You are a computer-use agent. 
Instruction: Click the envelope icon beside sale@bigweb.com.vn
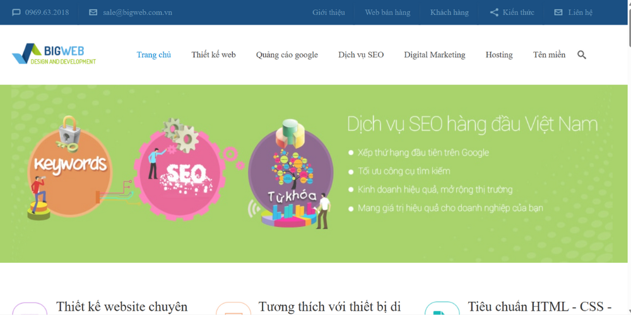coord(93,13)
